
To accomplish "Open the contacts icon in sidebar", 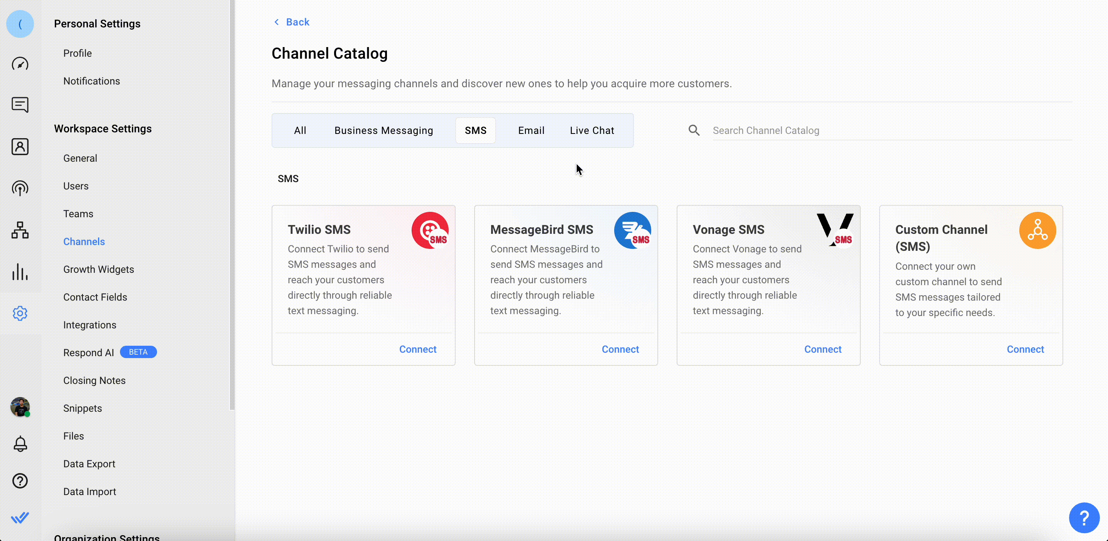I will point(20,147).
